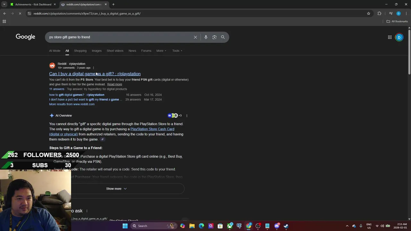
Task: Start voice search with the microphone
Action: coord(206,37)
